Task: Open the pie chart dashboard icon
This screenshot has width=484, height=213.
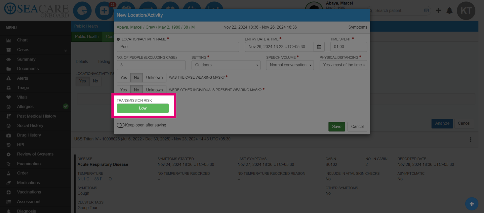Action: (82, 11)
